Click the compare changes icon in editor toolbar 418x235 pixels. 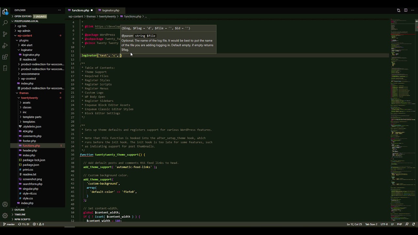[398, 10]
